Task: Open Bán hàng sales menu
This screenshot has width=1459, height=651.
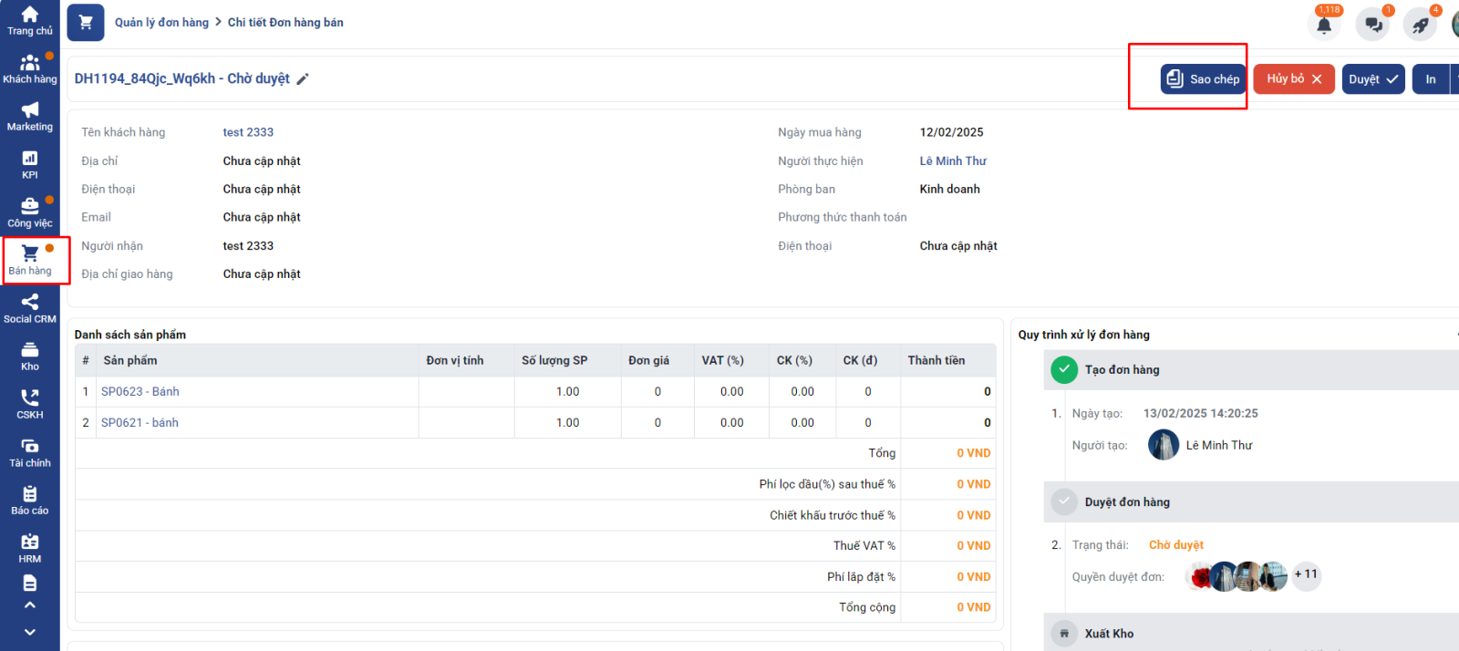Action: coord(30,260)
